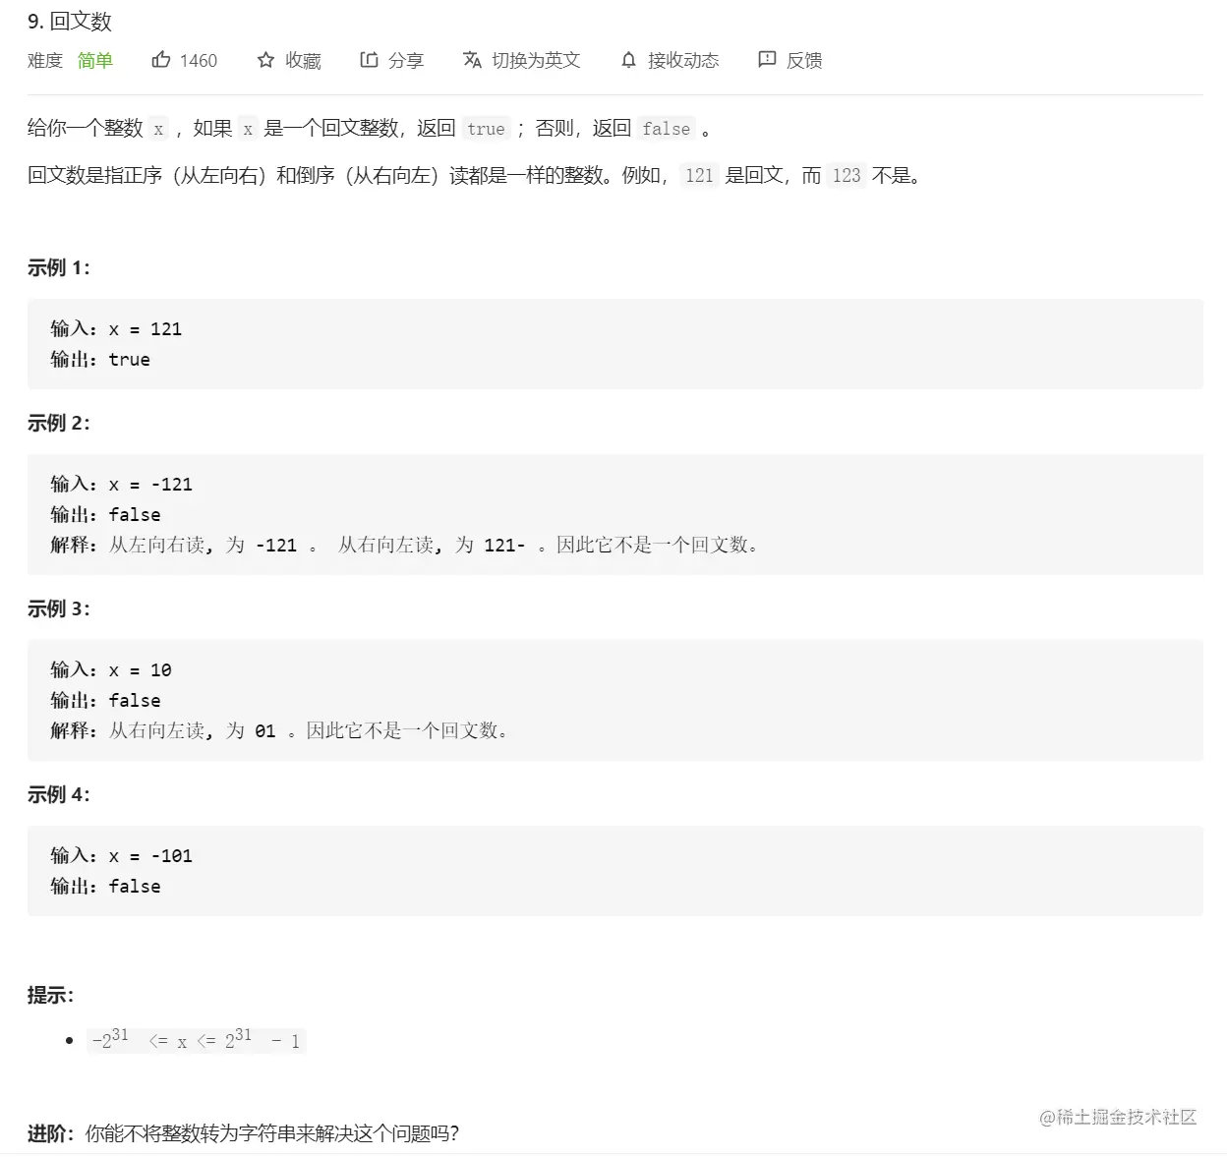The image size is (1227, 1157).
Task: Click the constraint -2^31 <= x <= 2^31 - 1
Action: click(x=197, y=1040)
